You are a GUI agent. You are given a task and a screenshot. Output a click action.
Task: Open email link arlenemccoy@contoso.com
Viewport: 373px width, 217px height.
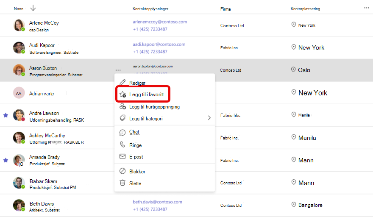coord(160,22)
